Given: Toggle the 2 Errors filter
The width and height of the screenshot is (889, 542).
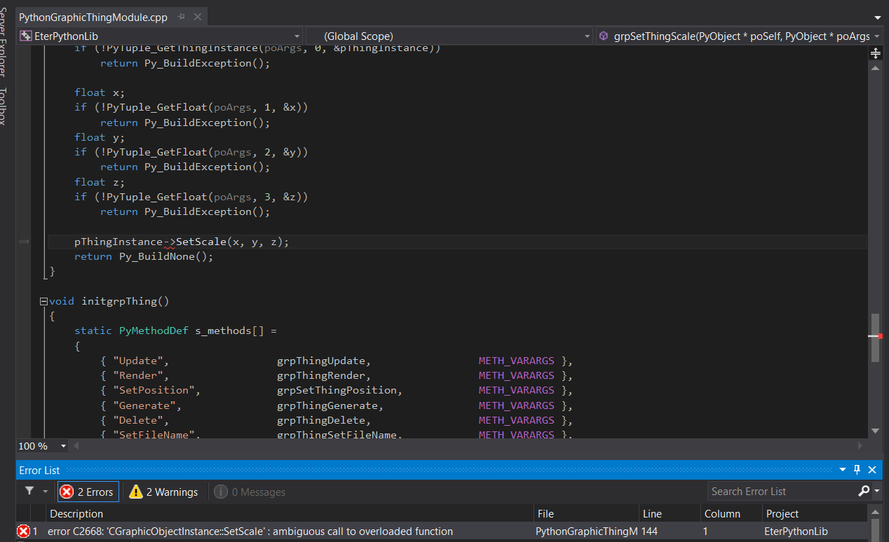Looking at the screenshot, I should [x=88, y=492].
